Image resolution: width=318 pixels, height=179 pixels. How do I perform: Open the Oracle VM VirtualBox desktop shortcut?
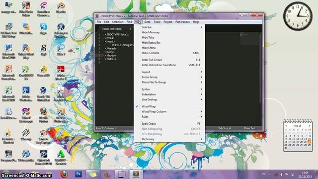point(43,94)
